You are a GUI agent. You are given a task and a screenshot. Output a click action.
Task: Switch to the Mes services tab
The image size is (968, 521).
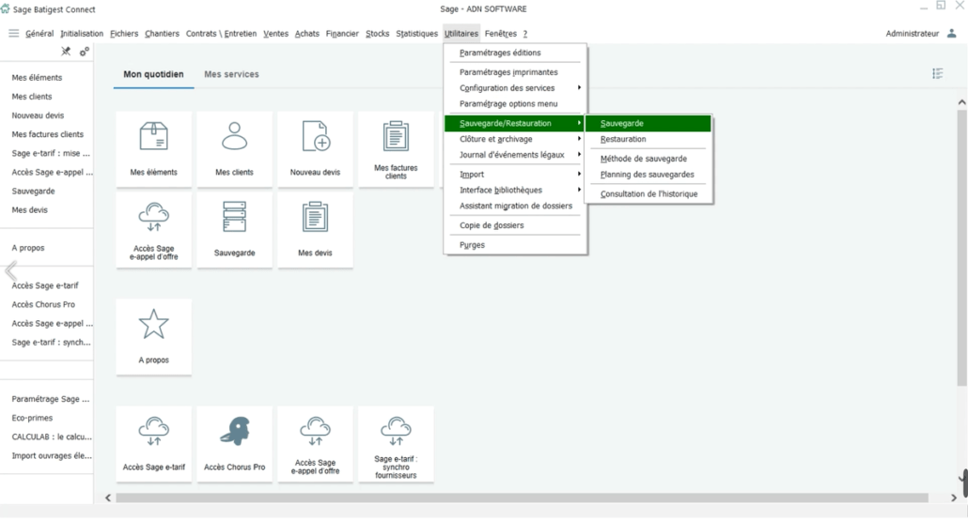[231, 74]
